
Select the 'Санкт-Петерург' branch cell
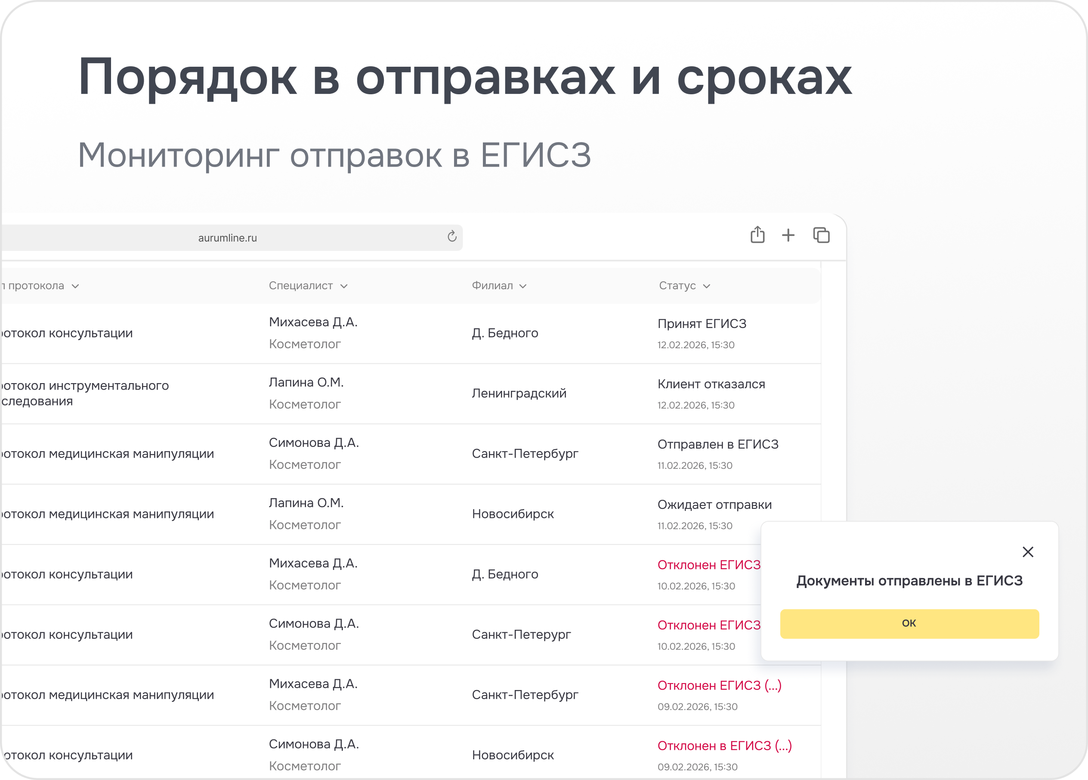[x=522, y=635]
